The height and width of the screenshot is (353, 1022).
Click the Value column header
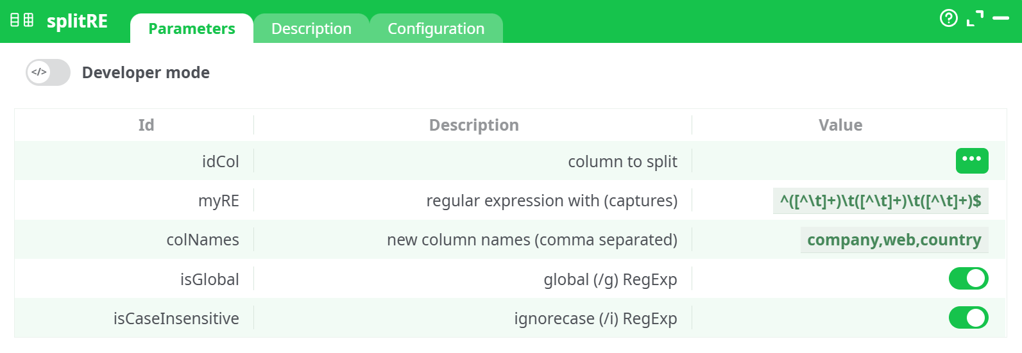[x=840, y=125]
